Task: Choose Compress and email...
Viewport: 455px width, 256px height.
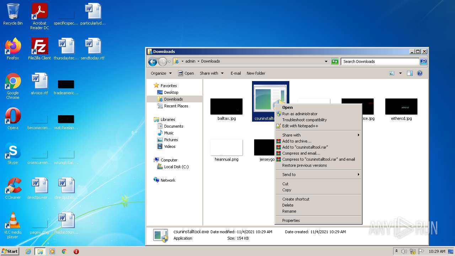Action: pos(318,153)
